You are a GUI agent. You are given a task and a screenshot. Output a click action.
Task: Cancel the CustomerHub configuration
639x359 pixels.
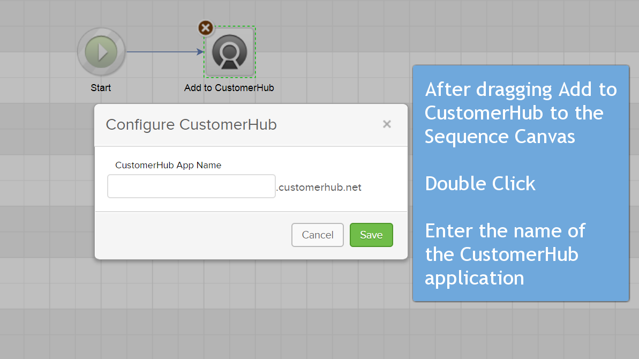[318, 235]
